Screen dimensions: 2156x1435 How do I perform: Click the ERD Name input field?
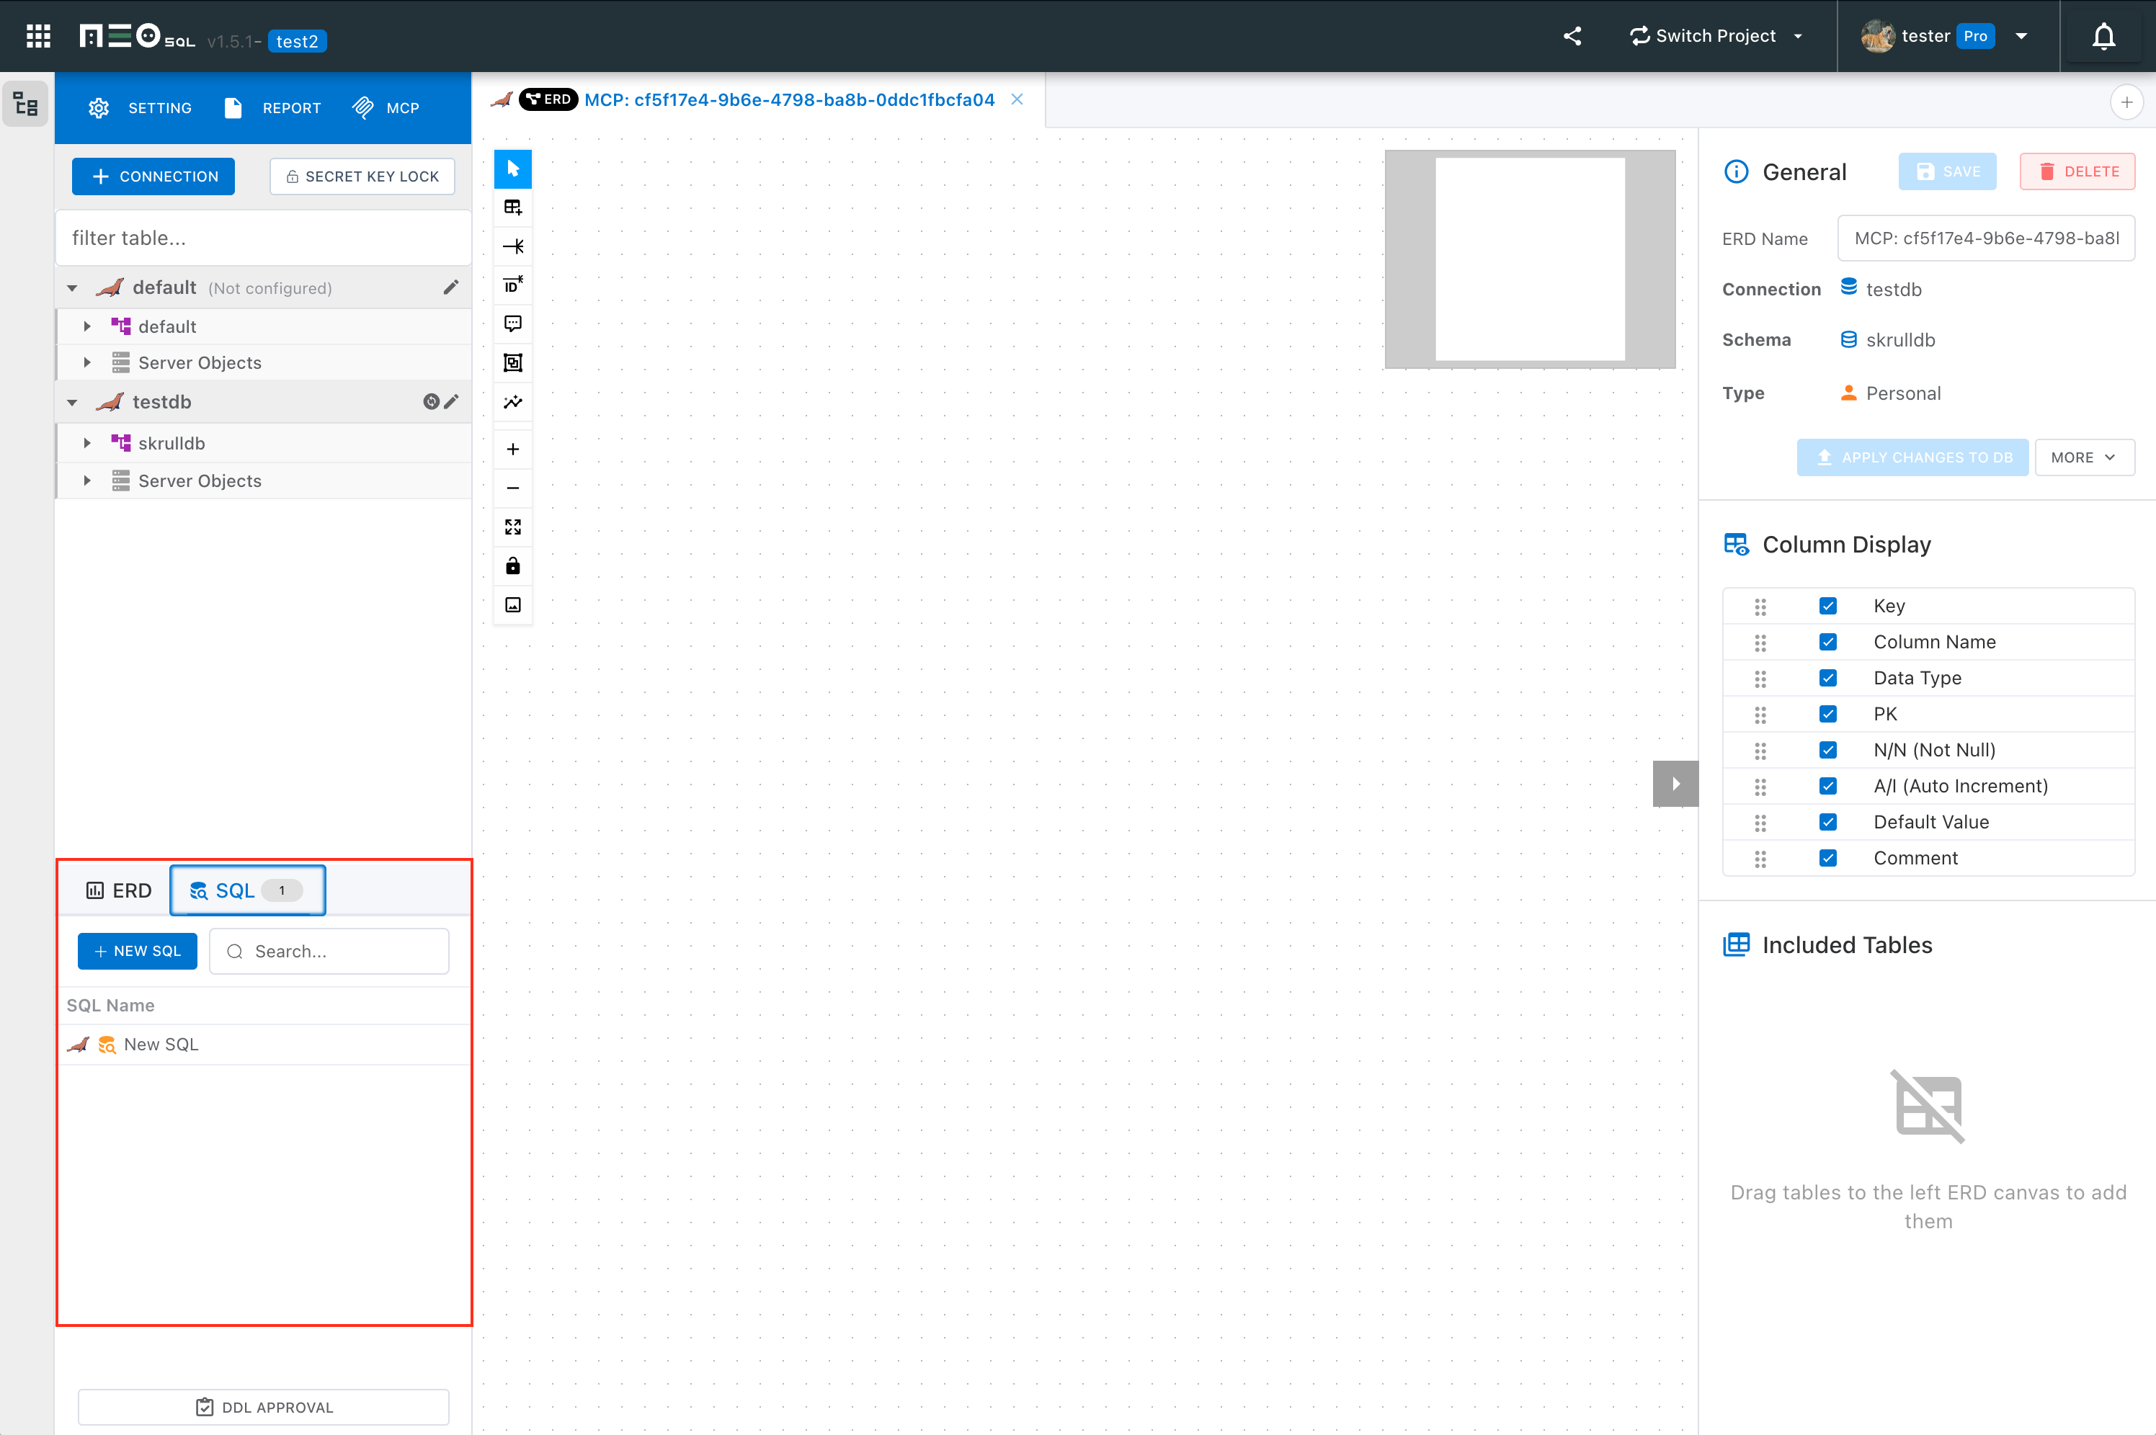[1986, 239]
